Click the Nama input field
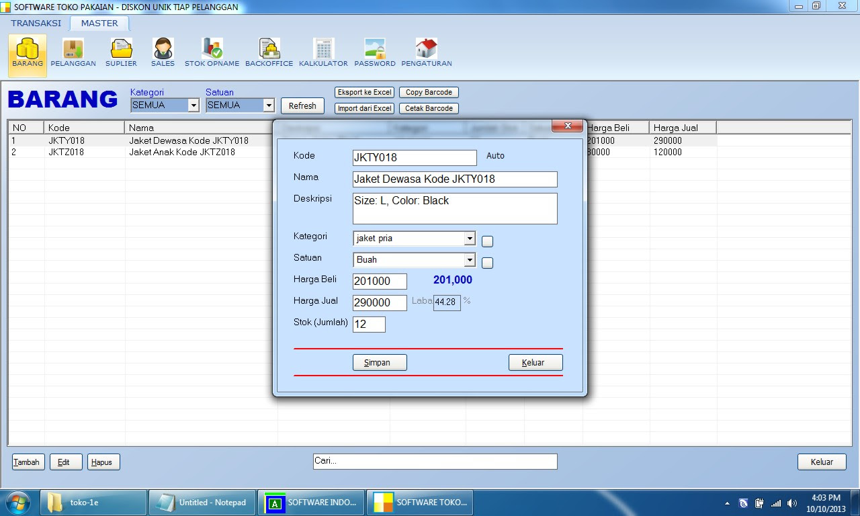This screenshot has height=516, width=860. pos(455,179)
